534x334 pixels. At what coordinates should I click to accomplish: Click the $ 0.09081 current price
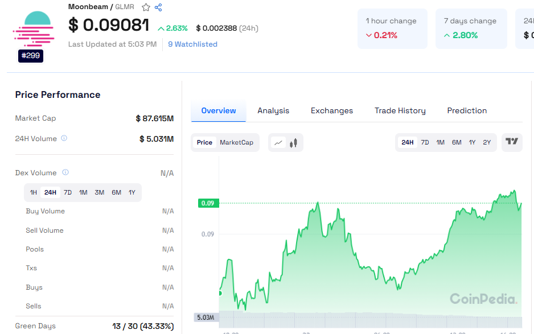tap(109, 25)
